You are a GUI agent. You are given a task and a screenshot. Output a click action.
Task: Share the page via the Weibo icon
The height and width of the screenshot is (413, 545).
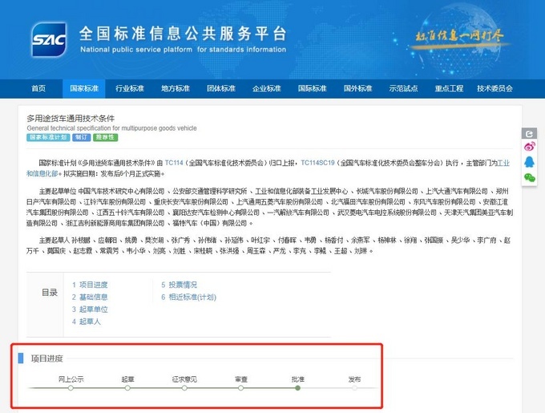(x=529, y=147)
